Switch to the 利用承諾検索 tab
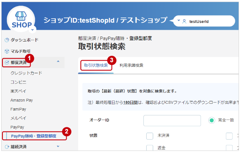This screenshot has width=241, height=153. [x=132, y=66]
